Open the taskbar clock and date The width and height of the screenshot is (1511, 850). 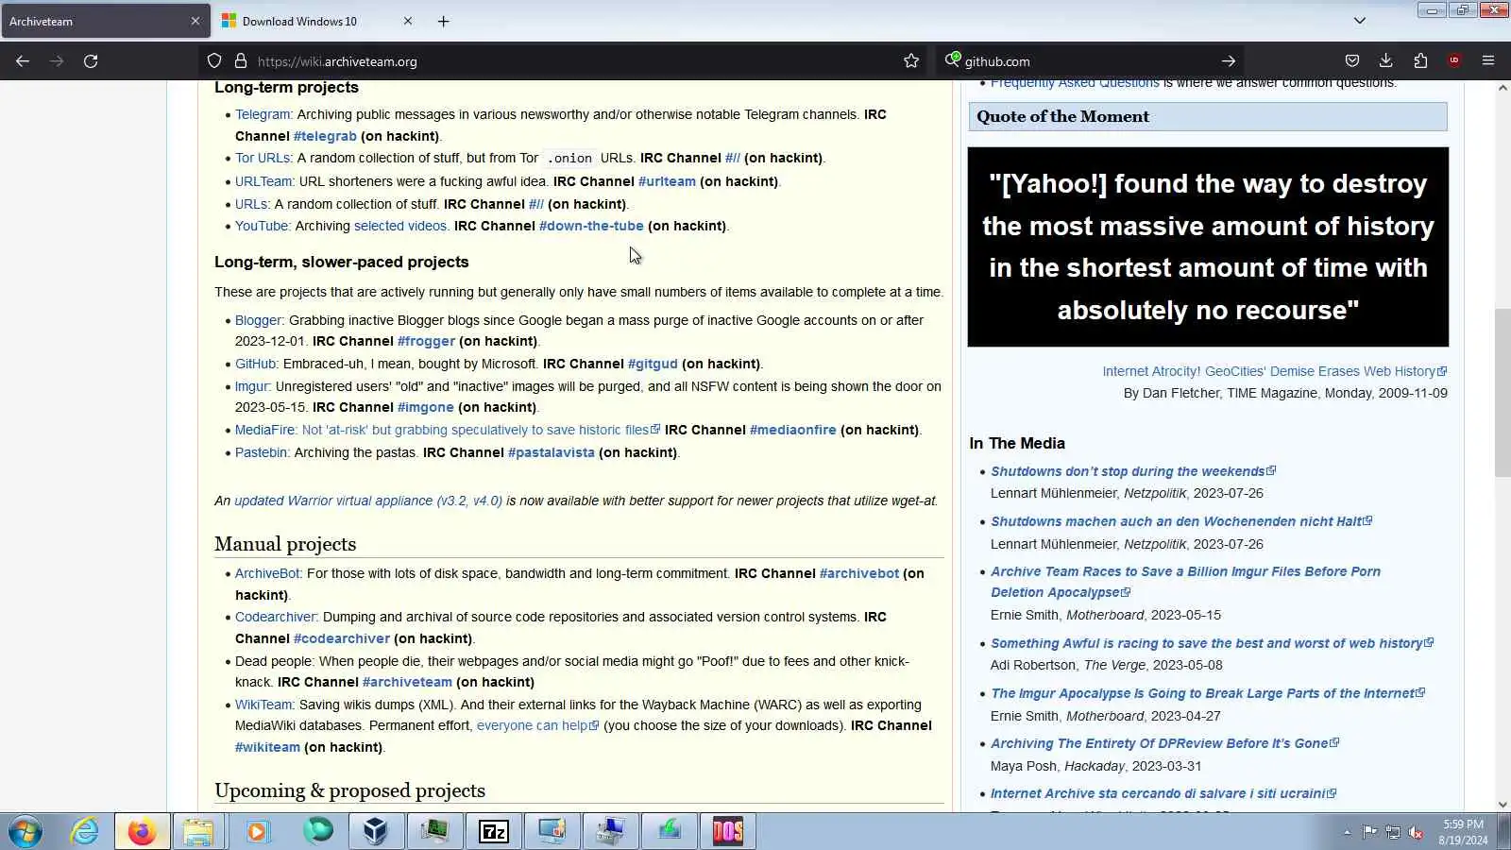pos(1463,832)
